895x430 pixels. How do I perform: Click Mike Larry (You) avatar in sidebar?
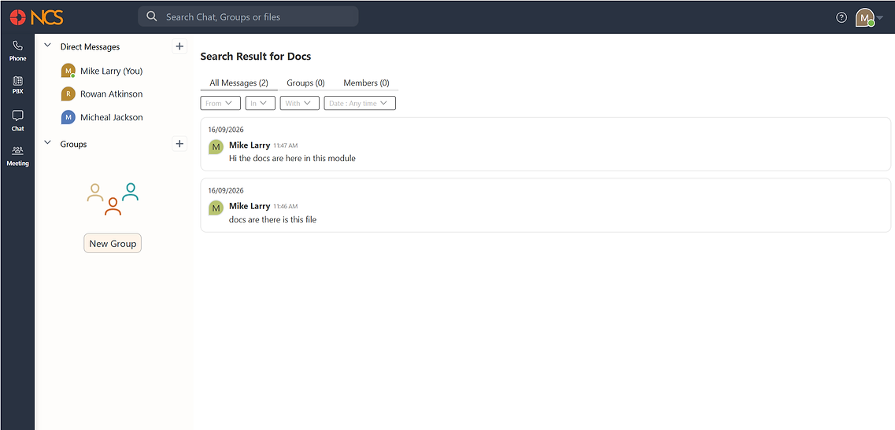[x=68, y=71]
